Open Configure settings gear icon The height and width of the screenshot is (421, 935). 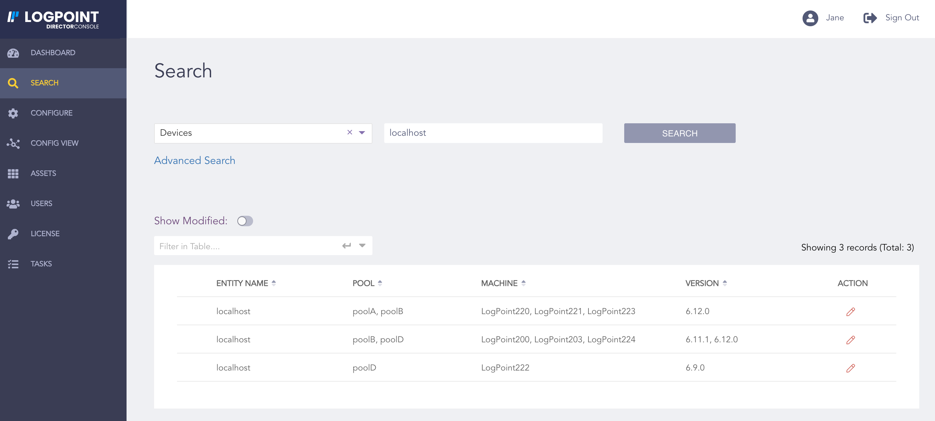click(x=13, y=113)
